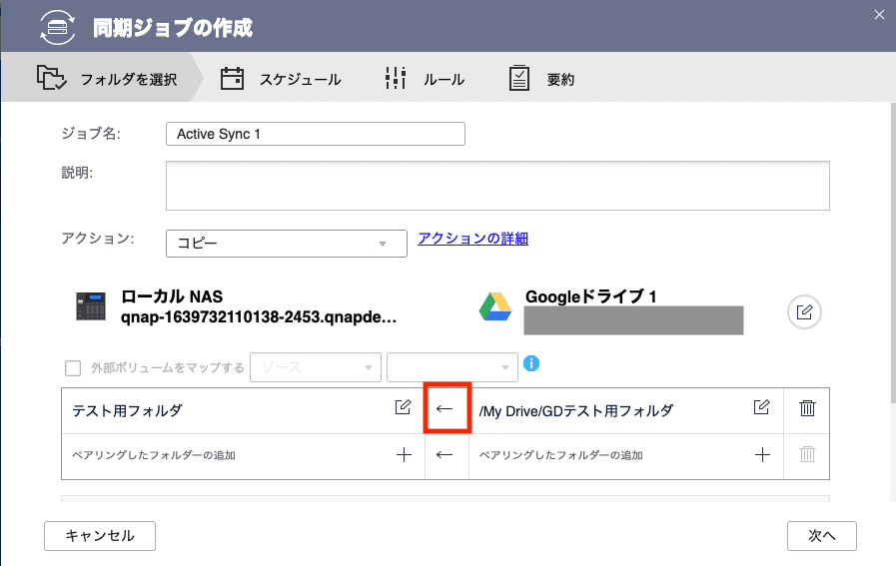Add a Google Drive paired folder with plus
Image resolution: width=896 pixels, height=566 pixels.
(x=762, y=454)
